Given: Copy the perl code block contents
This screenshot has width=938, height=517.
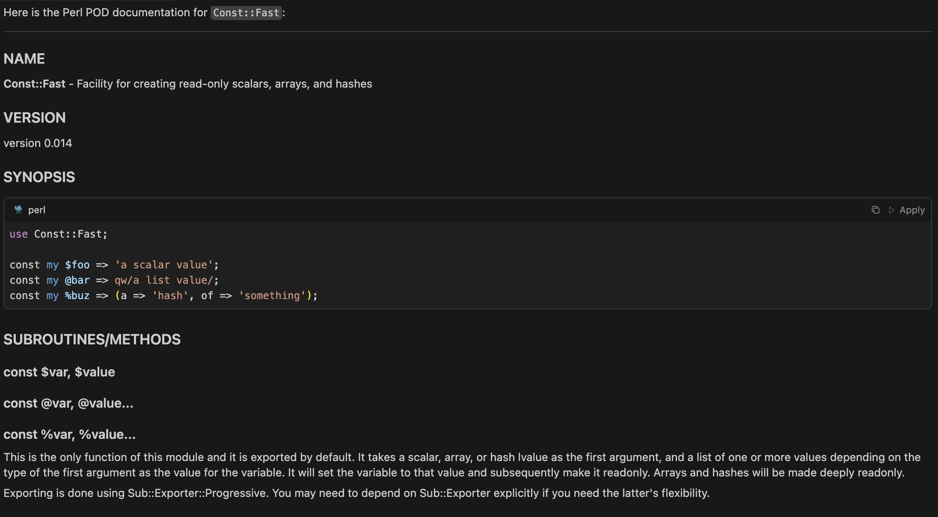Looking at the screenshot, I should 876,210.
